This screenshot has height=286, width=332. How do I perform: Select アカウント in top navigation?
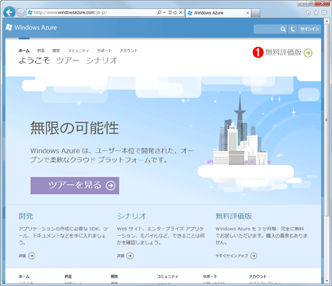(x=129, y=50)
